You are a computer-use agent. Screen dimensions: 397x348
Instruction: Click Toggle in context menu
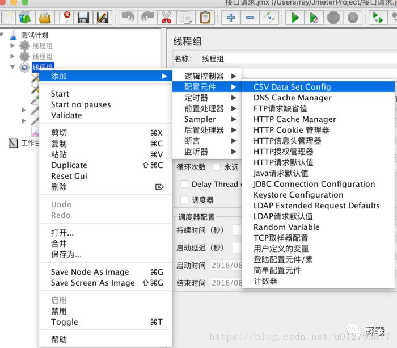click(x=106, y=322)
